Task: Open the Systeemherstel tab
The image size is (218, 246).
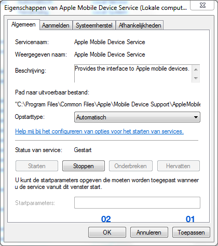Action: point(94,25)
